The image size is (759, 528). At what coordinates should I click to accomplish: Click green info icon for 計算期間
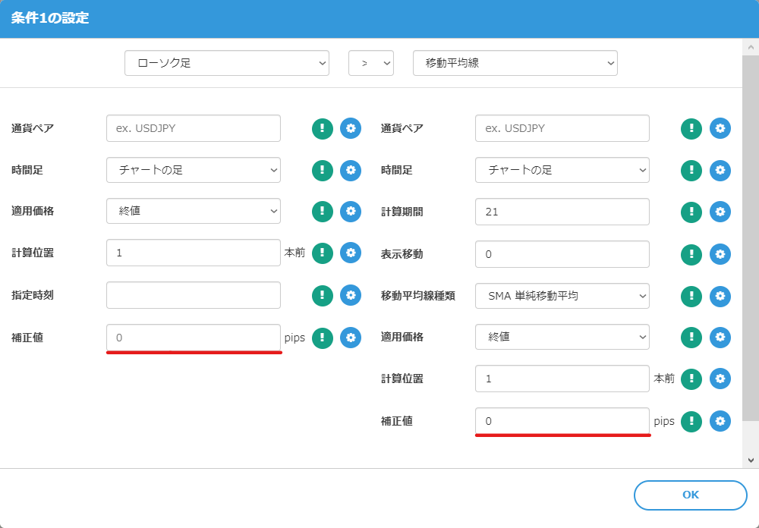[691, 212]
